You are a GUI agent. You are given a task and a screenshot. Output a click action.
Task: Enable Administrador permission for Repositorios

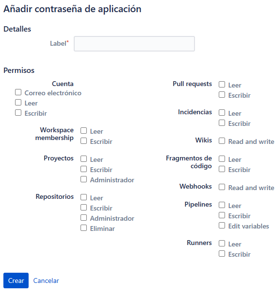(x=83, y=218)
